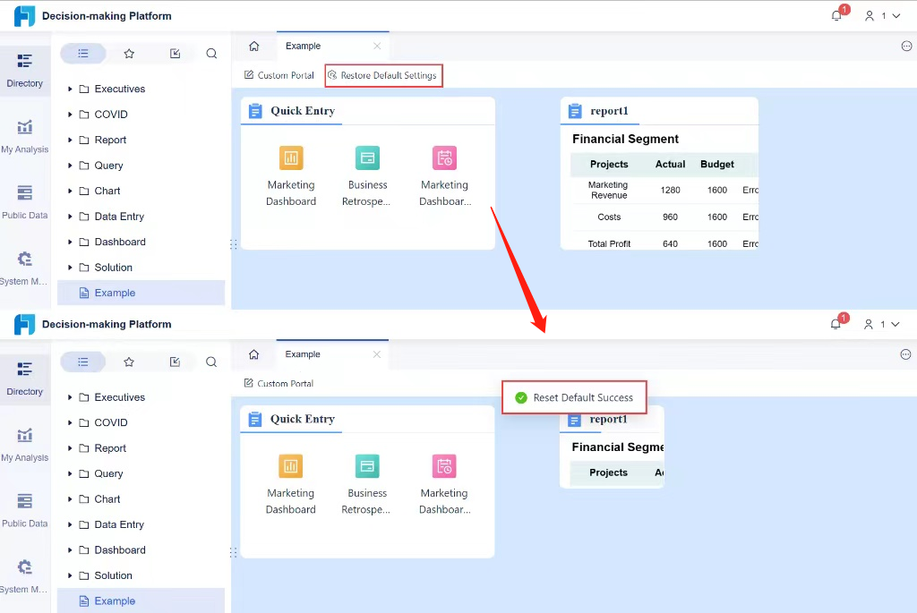
Task: Go to home icon tab in lower screenshot
Action: 253,354
